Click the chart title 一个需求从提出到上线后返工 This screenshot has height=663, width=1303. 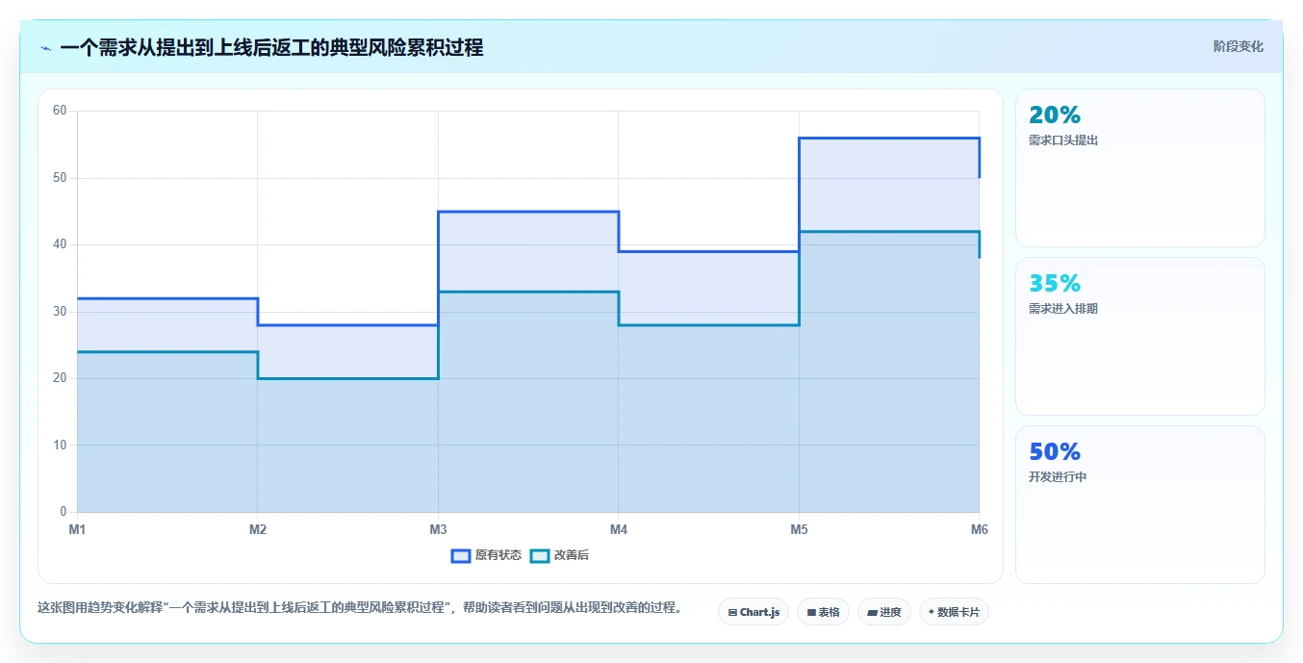pos(271,47)
